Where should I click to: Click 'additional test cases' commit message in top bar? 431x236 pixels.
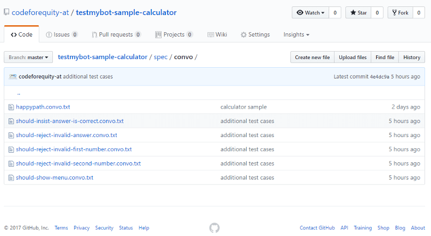[x=88, y=76]
